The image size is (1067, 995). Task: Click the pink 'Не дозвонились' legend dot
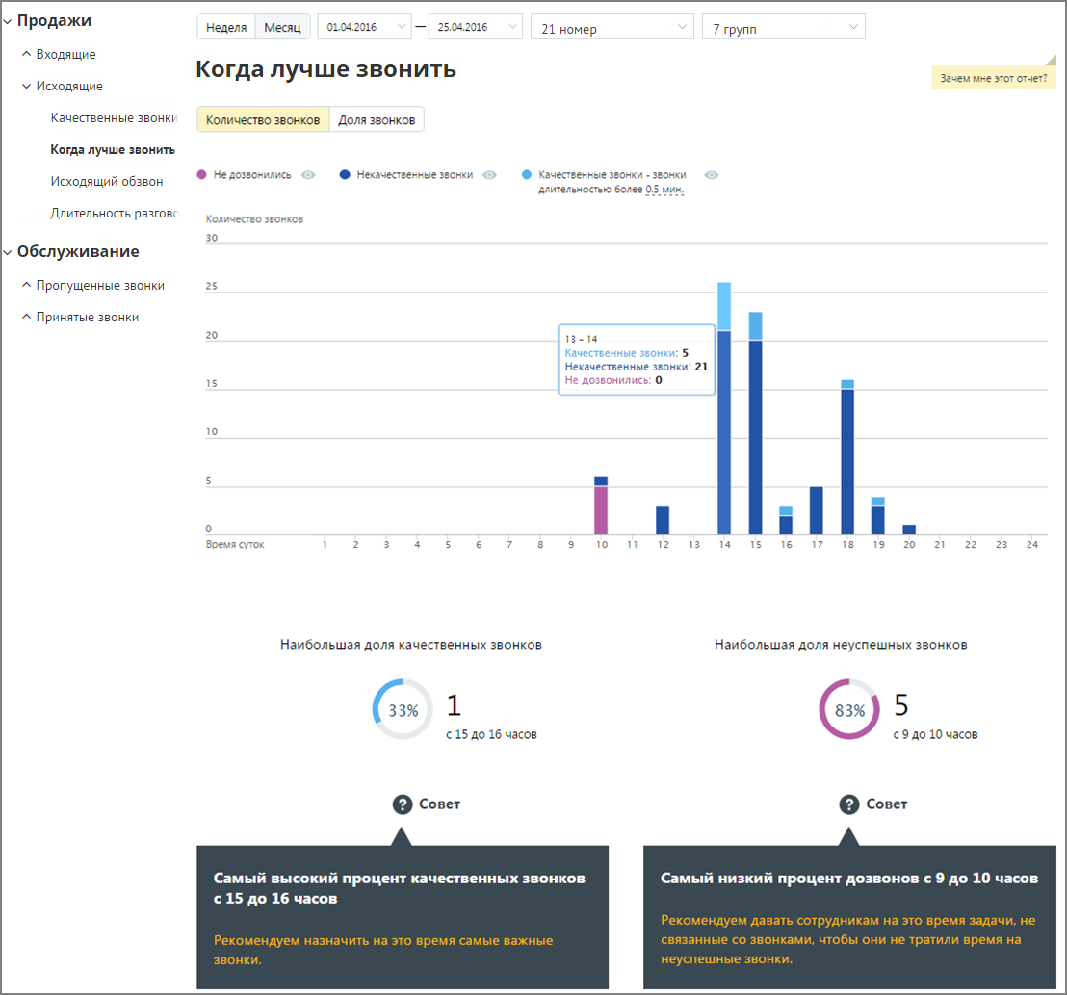point(201,175)
